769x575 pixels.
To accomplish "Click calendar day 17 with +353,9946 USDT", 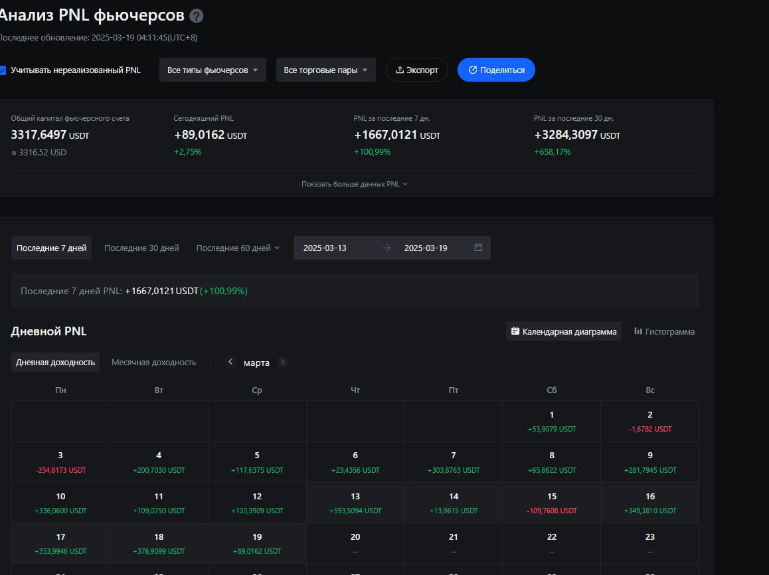I will click(x=61, y=543).
